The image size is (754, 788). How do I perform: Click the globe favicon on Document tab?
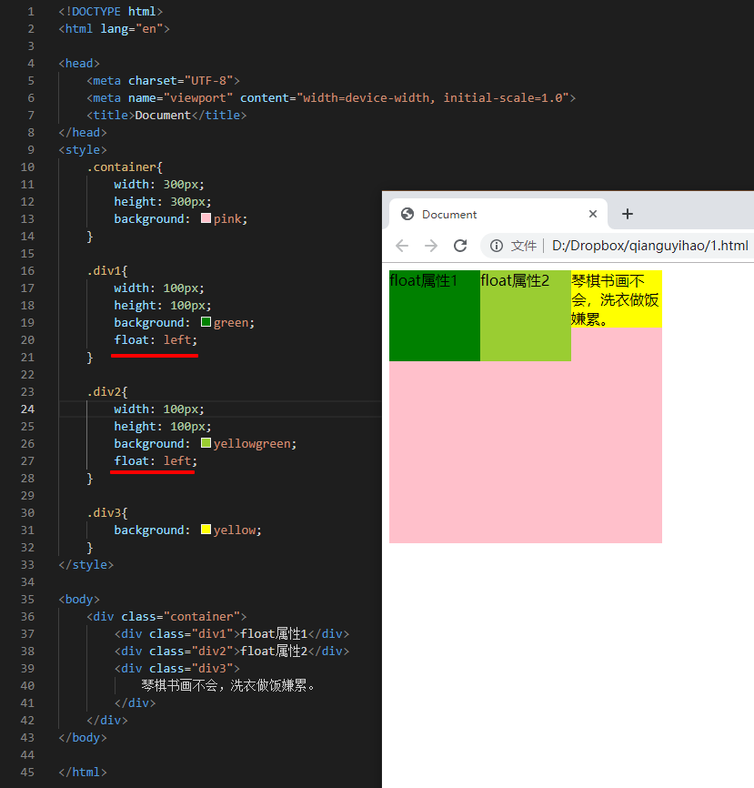[x=407, y=214]
